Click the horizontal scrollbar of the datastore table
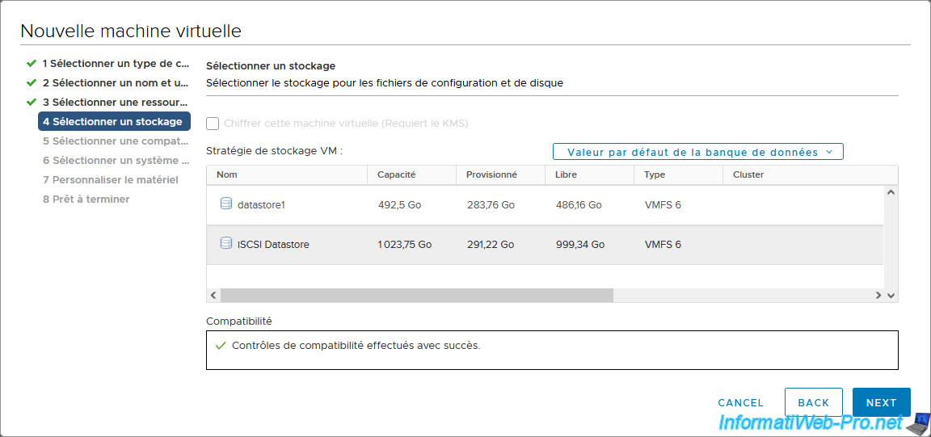This screenshot has width=931, height=437. click(x=416, y=296)
